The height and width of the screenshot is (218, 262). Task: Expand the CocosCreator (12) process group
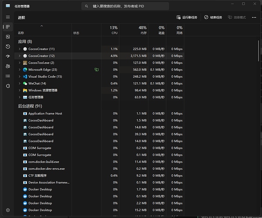tap(20, 56)
